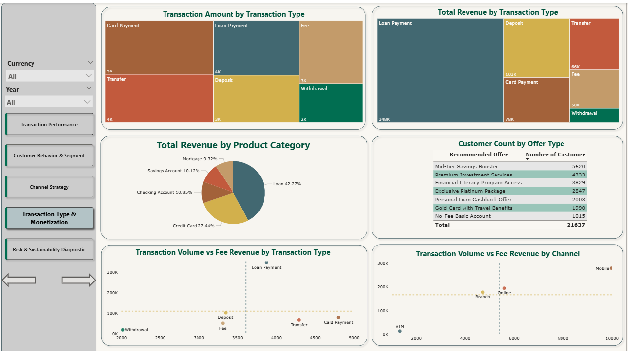Screen dimensions: 628x351
Task: Switch to Customer Behavior & Segment page
Action: click(x=49, y=155)
